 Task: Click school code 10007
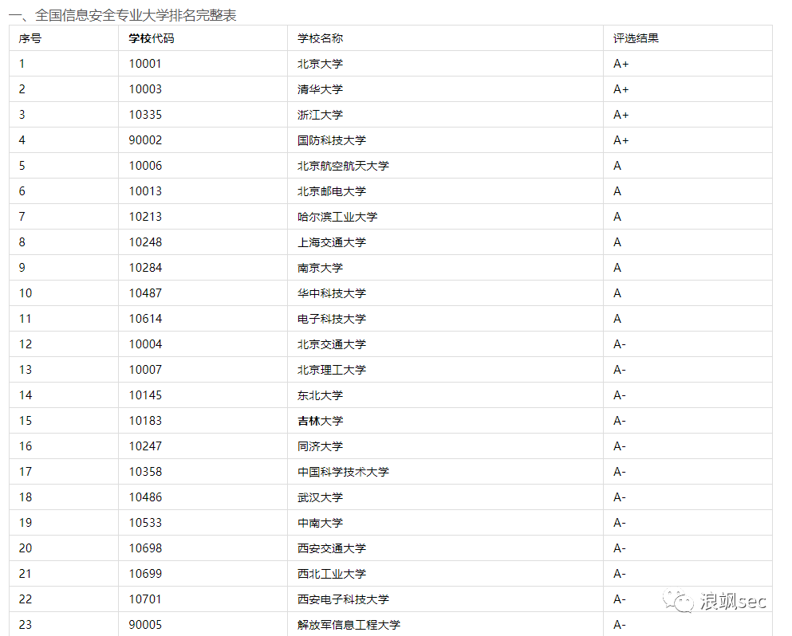pyautogui.click(x=145, y=370)
